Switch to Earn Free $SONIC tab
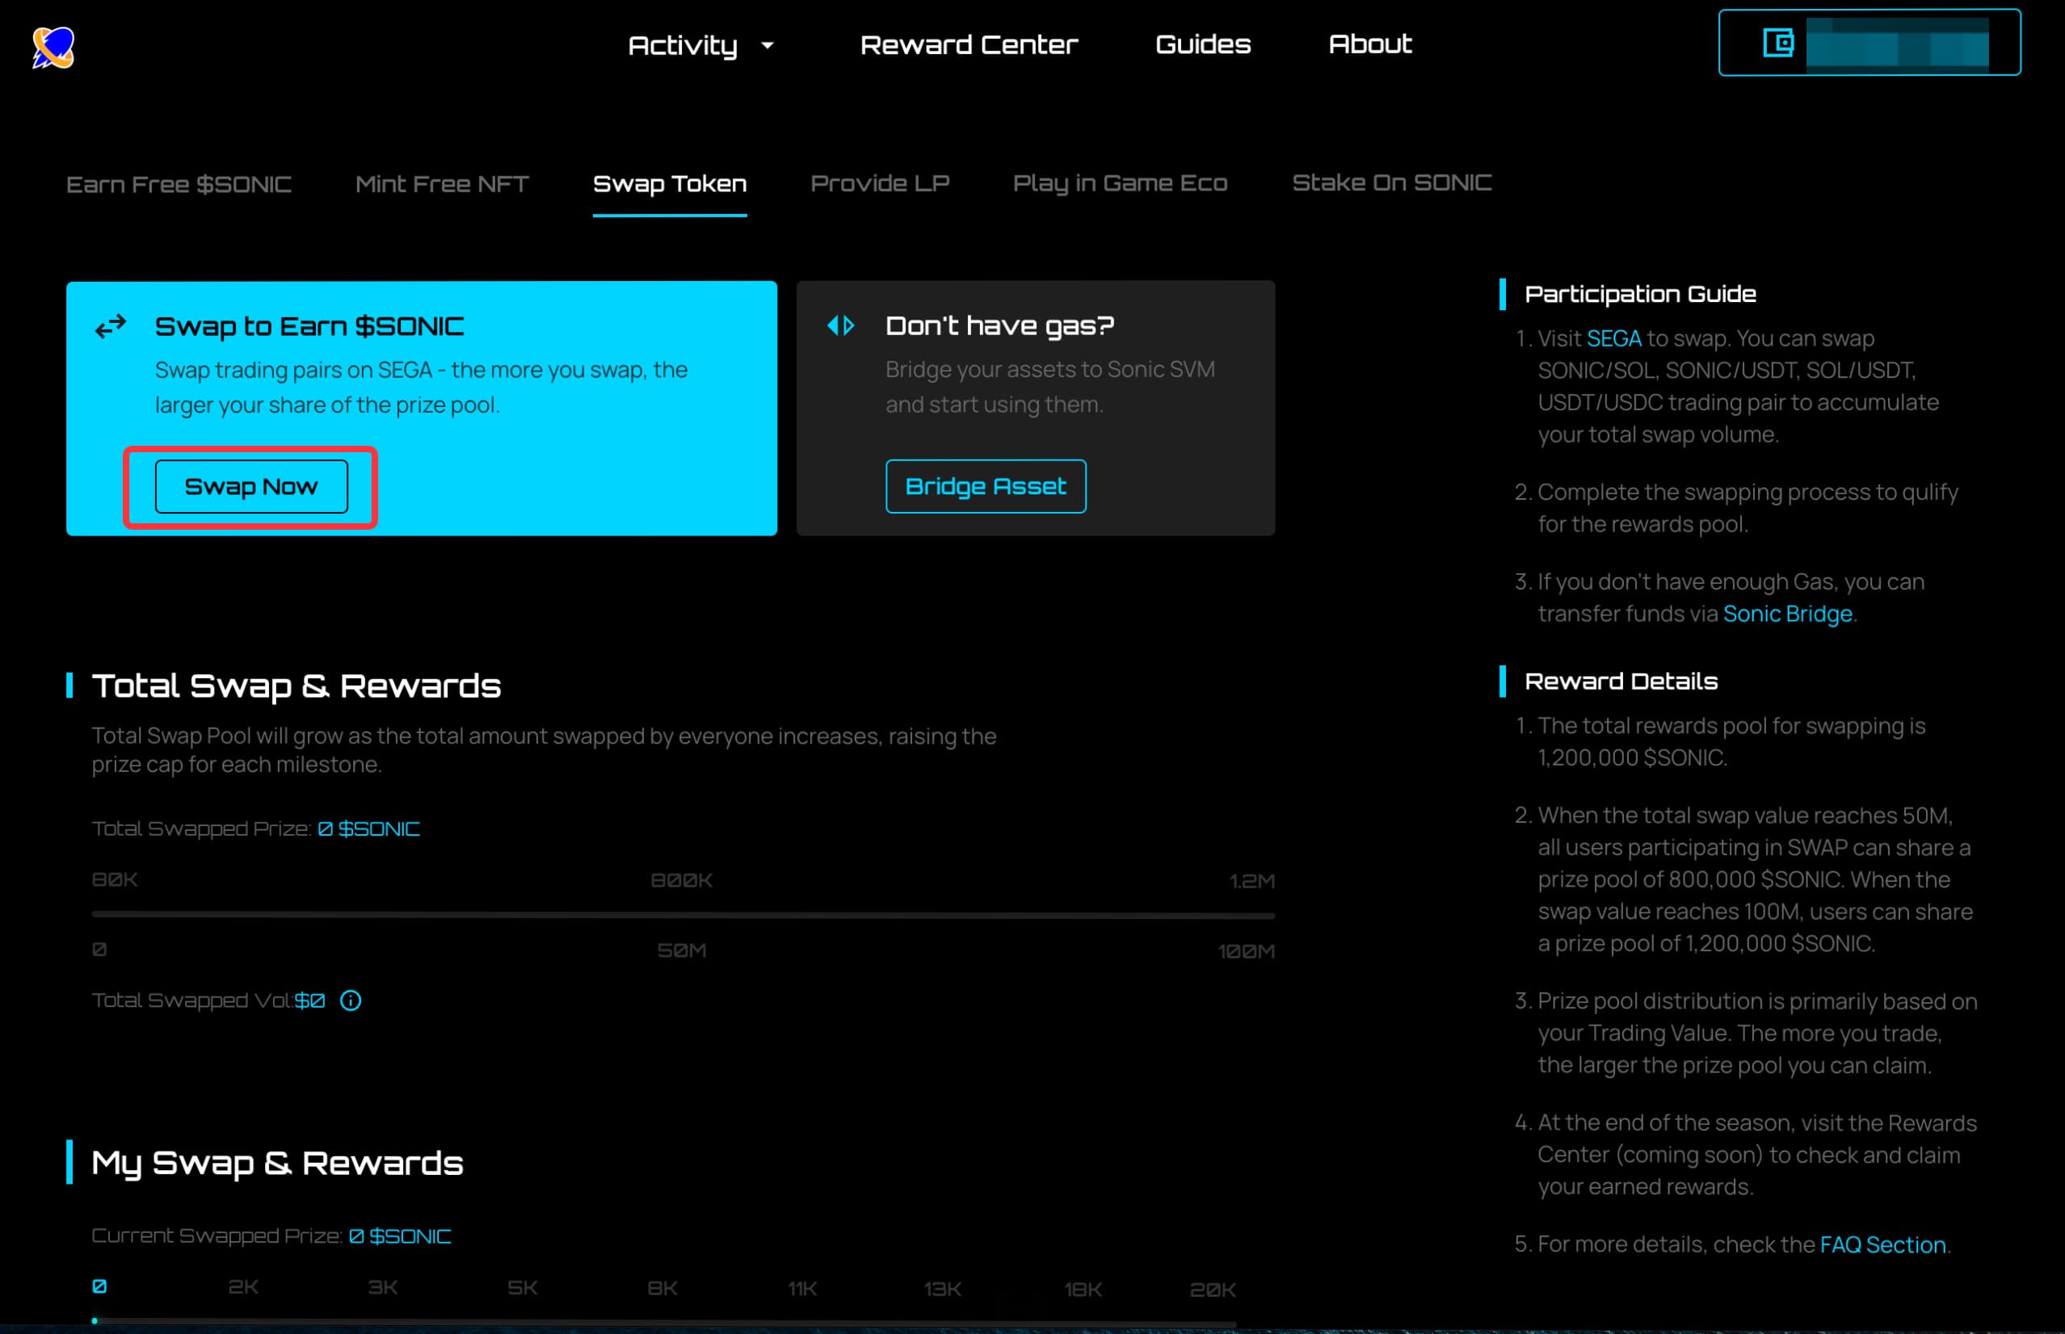The width and height of the screenshot is (2065, 1334). tap(179, 183)
